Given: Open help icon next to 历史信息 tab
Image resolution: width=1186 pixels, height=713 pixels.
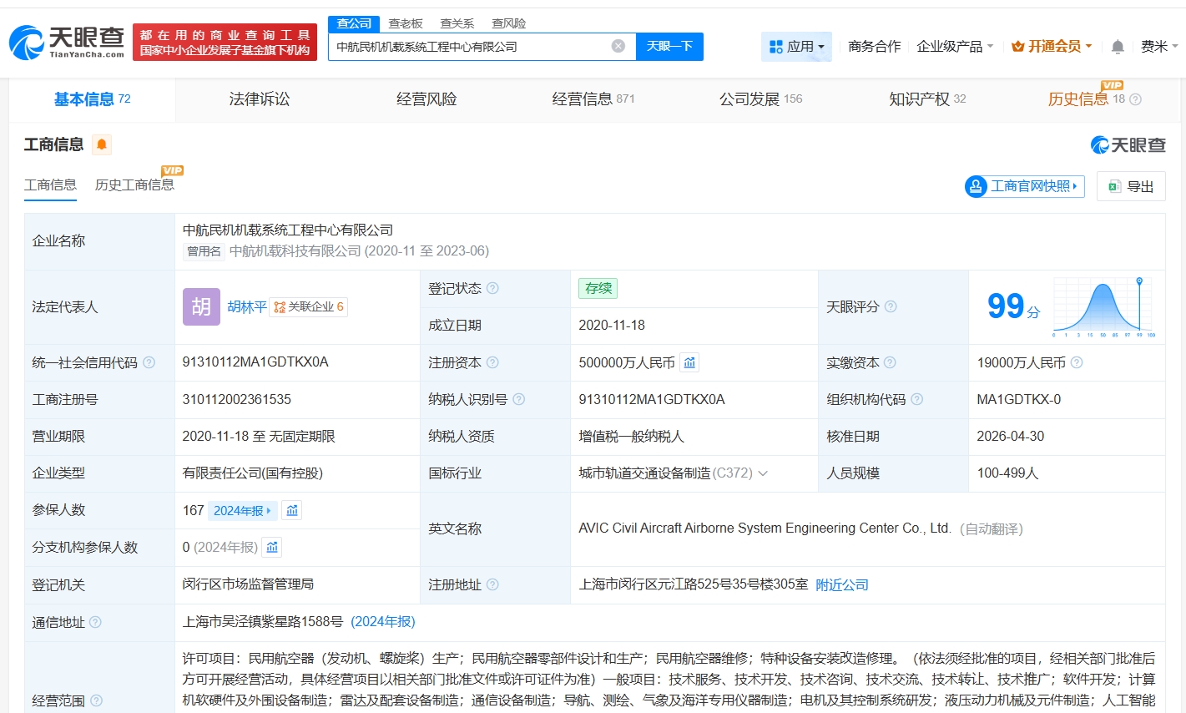Looking at the screenshot, I should [x=1135, y=99].
